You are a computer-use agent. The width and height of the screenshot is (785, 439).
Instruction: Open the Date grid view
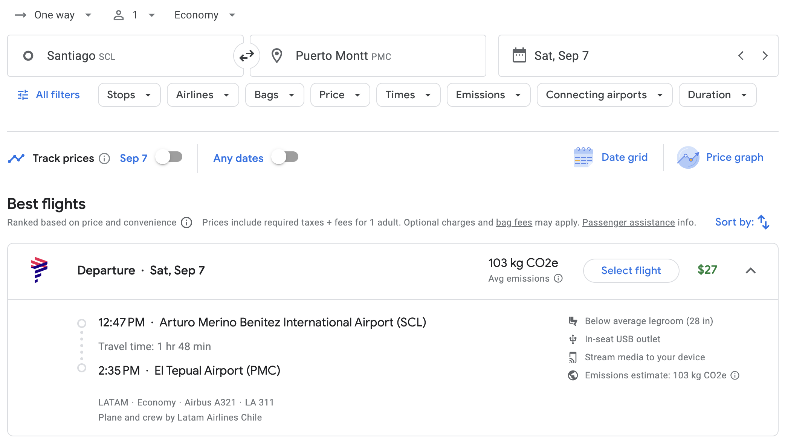click(611, 157)
